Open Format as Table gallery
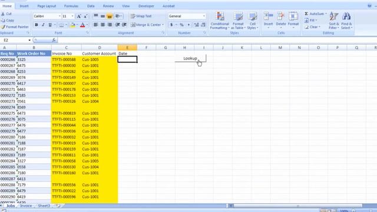The width and height of the screenshot is (377, 212). pos(238,21)
